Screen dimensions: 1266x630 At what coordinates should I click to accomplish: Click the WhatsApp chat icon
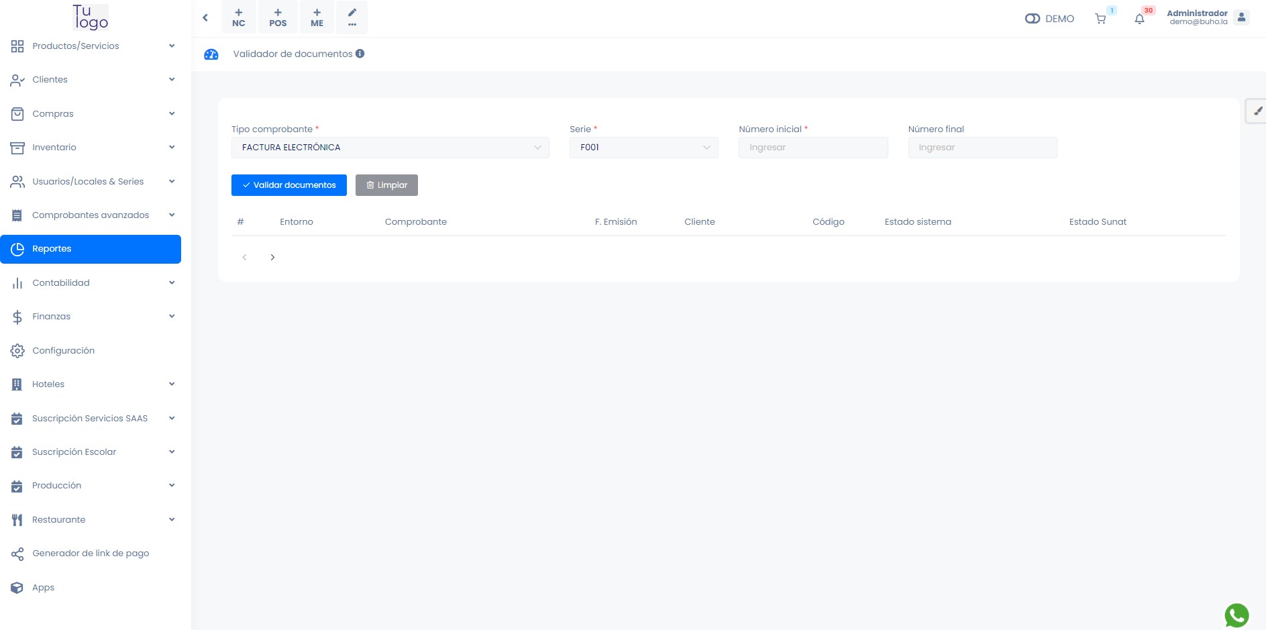(1236, 615)
